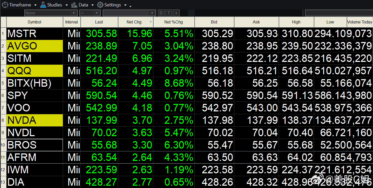Viewport: 373px width, 188px height.
Task: Open the Studies dropdown arrow
Action: [66, 5]
